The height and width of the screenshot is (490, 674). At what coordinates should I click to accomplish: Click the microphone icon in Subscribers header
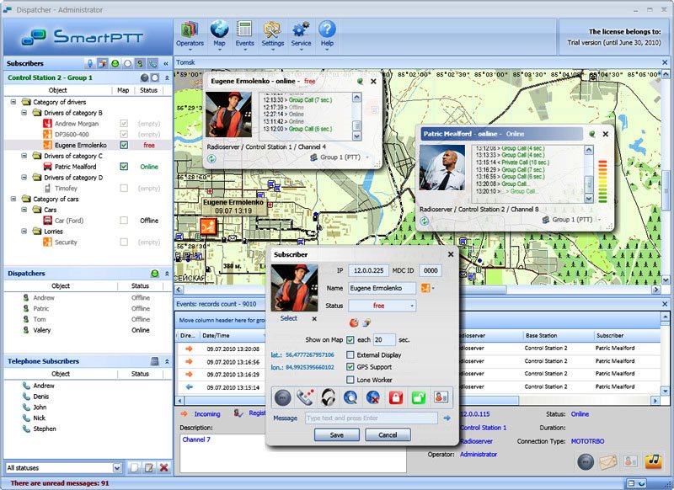pyautogui.click(x=90, y=63)
